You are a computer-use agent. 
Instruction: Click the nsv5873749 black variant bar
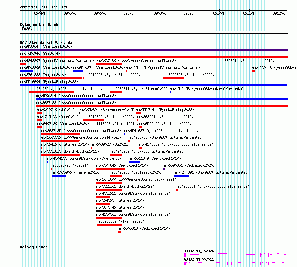pos(109,211)
